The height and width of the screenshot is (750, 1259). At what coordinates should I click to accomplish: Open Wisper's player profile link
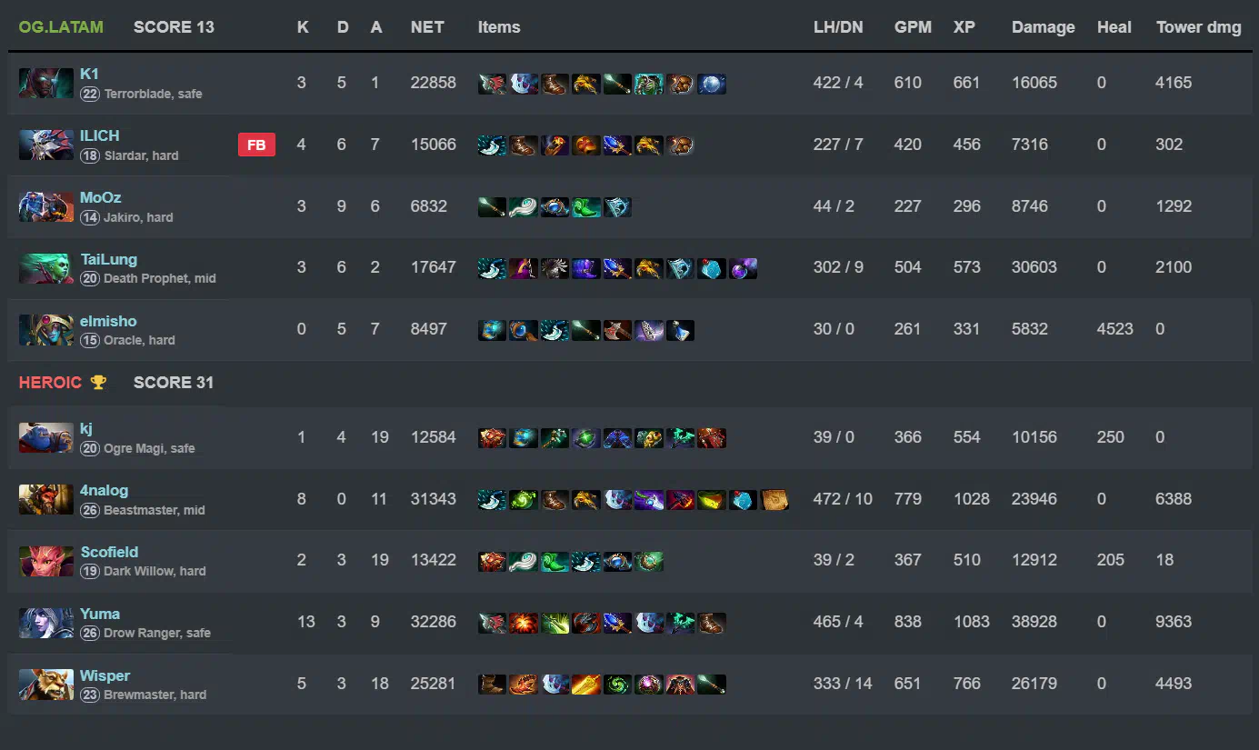[x=105, y=675]
